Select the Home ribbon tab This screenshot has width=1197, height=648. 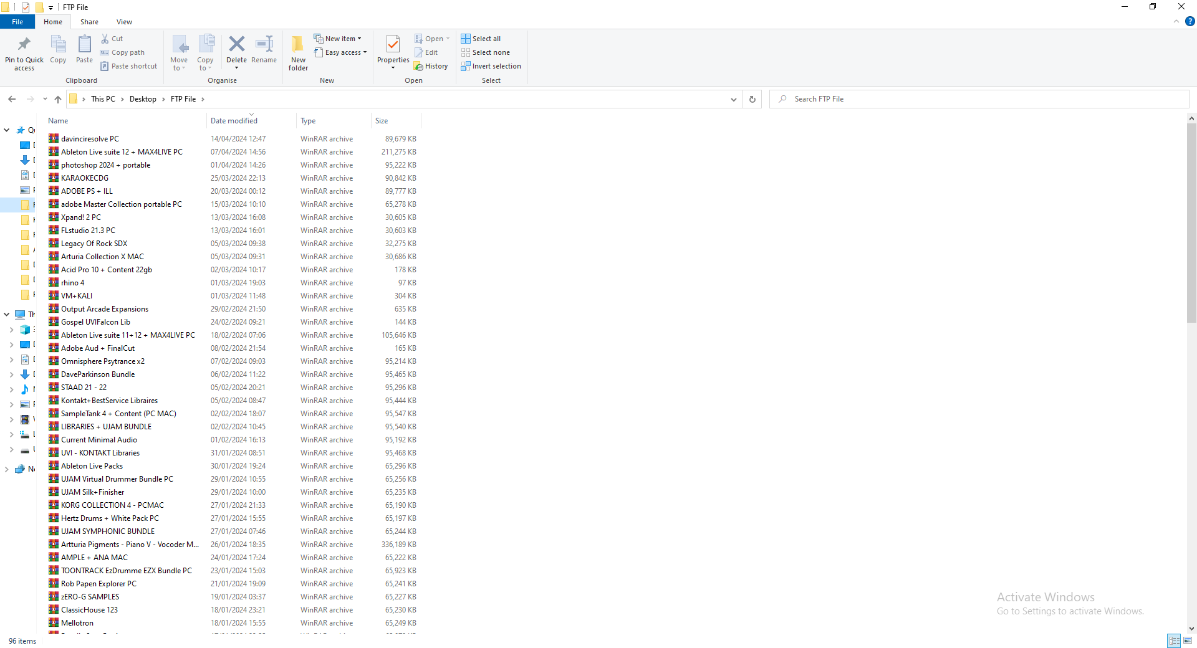click(53, 22)
